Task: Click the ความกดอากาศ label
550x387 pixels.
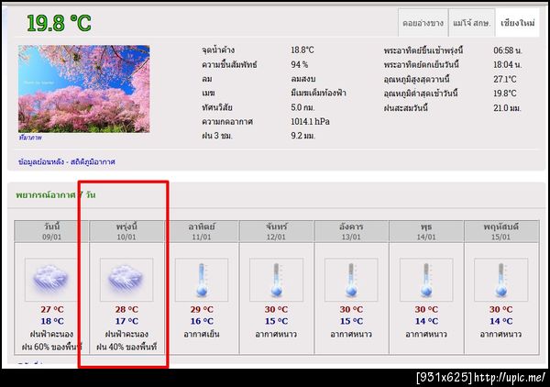Action: pos(227,122)
